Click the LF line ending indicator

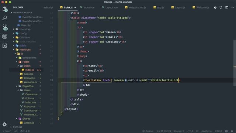197,131
